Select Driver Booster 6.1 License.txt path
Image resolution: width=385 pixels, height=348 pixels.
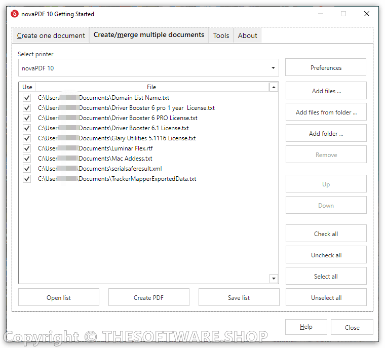point(113,128)
